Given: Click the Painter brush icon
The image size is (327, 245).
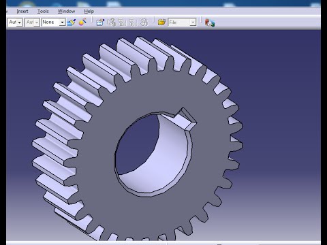Looking at the screenshot, I should coord(72,22).
